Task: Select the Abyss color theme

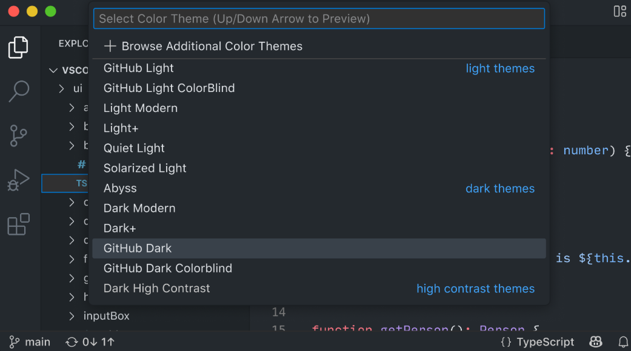Action: click(x=120, y=188)
